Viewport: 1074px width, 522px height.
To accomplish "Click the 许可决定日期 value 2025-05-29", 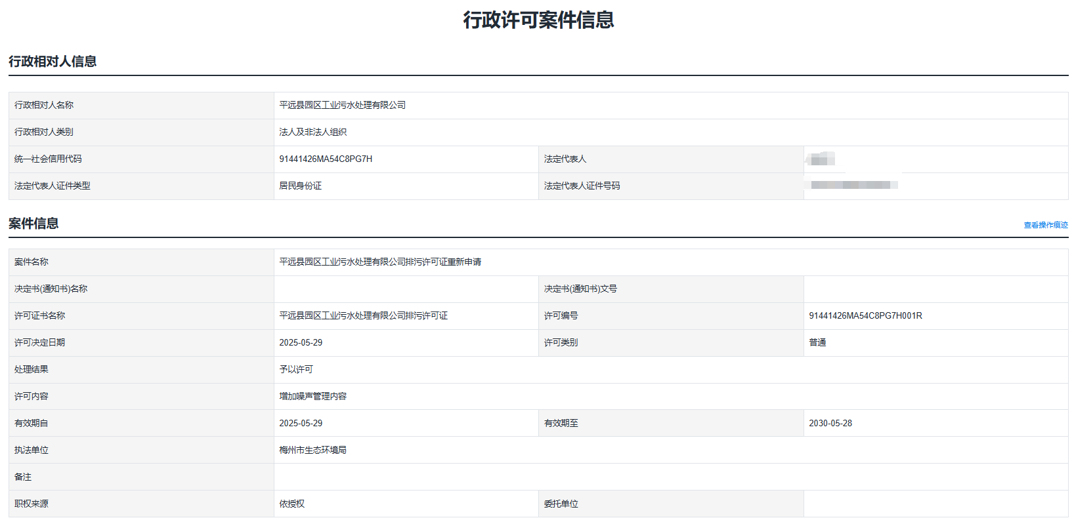I will [301, 343].
